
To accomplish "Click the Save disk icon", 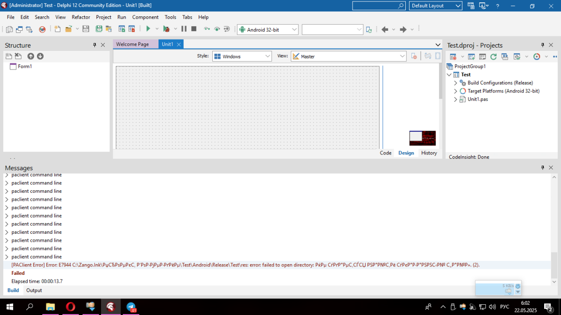I will pos(86,29).
